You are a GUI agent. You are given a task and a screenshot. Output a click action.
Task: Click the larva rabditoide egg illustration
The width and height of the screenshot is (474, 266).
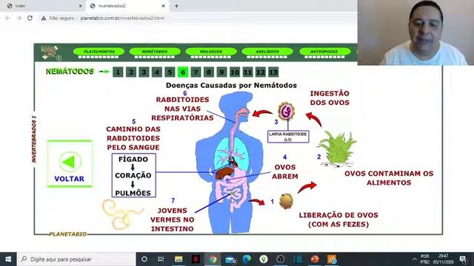[286, 112]
